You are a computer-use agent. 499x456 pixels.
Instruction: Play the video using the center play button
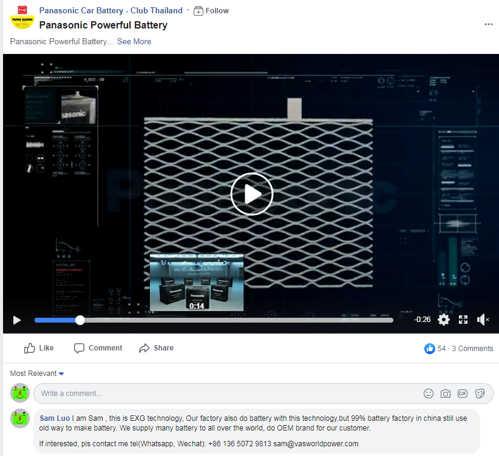[x=252, y=194]
